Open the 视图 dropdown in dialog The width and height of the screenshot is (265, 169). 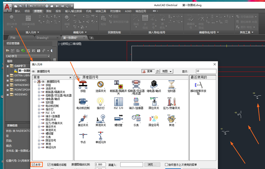point(167,71)
